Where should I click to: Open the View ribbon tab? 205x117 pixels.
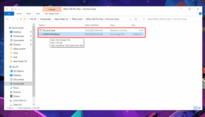point(38,14)
